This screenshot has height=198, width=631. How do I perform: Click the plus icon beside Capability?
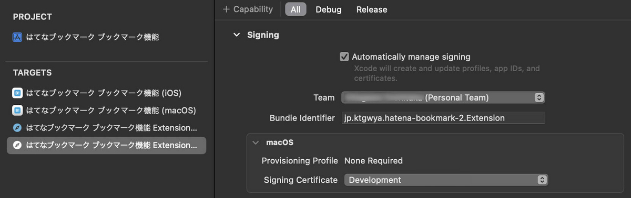(226, 9)
